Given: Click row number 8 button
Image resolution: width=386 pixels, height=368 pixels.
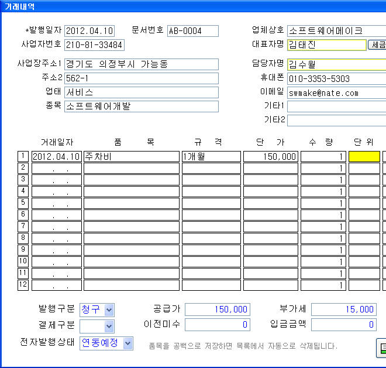Looking at the screenshot, I should point(23,239).
